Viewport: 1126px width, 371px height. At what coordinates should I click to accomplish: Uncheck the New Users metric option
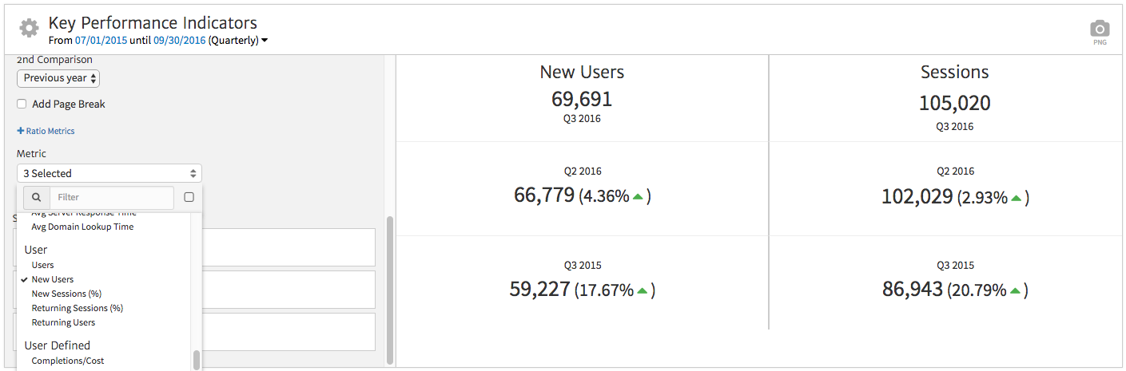53,279
